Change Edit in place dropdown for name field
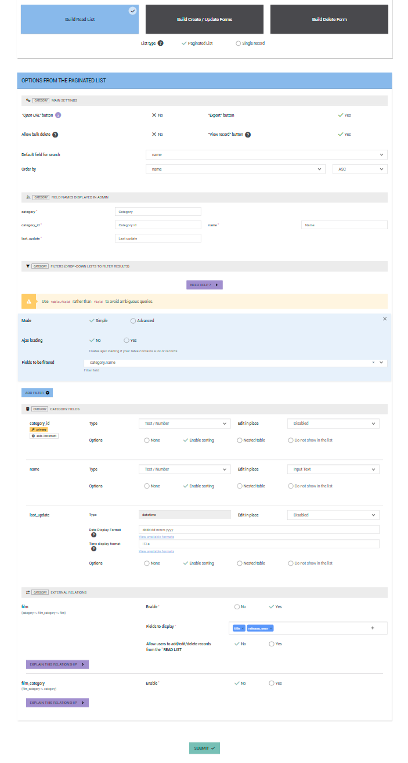The height and width of the screenshot is (763, 408). [333, 469]
